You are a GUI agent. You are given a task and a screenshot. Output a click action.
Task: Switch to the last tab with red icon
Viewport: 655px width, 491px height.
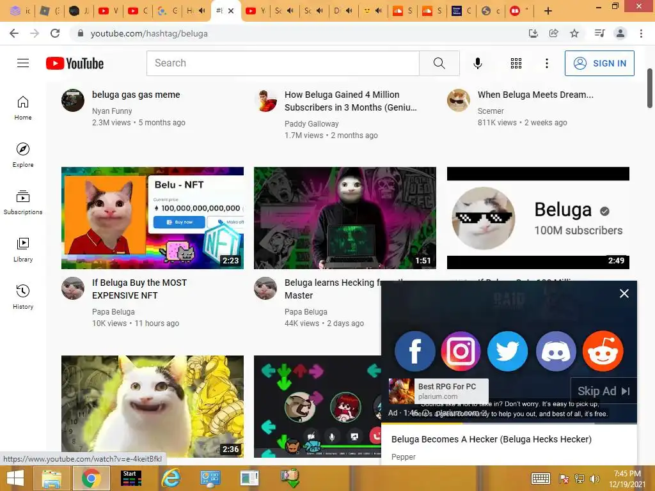point(520,11)
